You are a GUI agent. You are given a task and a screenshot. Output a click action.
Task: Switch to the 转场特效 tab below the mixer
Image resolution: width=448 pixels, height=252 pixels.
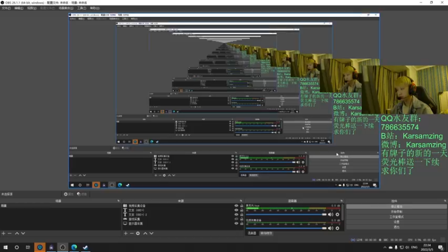pyautogui.click(x=266, y=234)
